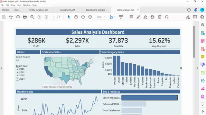The width and height of the screenshot is (206, 115).
Task: Click the $286K Profit figure
Action: tap(36, 41)
